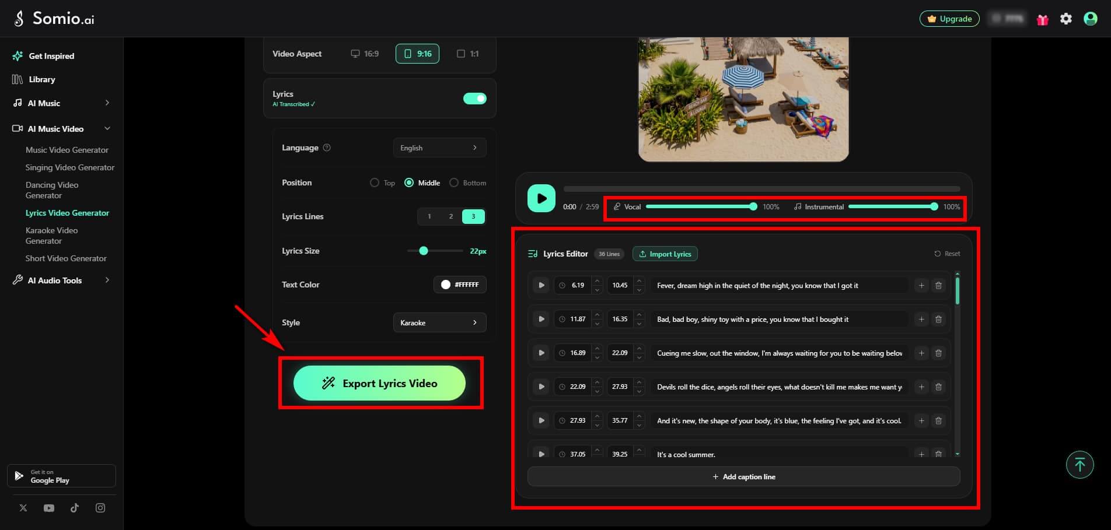Open settings gear in top bar

click(1066, 19)
